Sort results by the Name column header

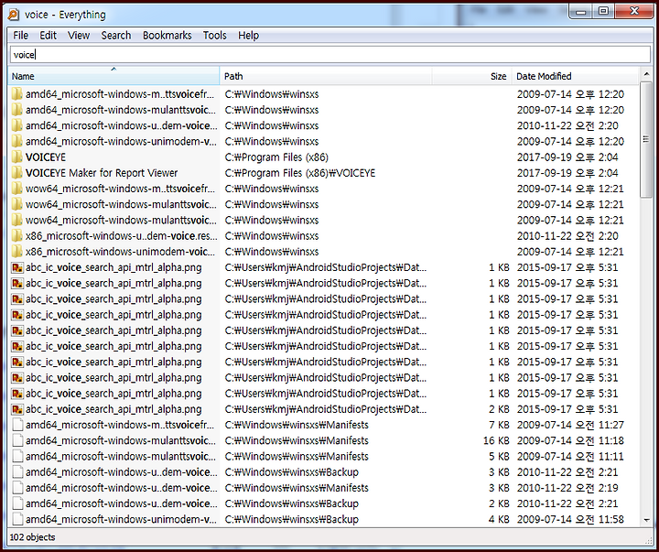113,76
